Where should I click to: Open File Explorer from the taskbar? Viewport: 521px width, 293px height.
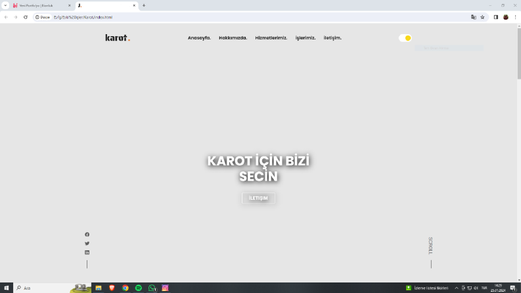[x=99, y=288]
